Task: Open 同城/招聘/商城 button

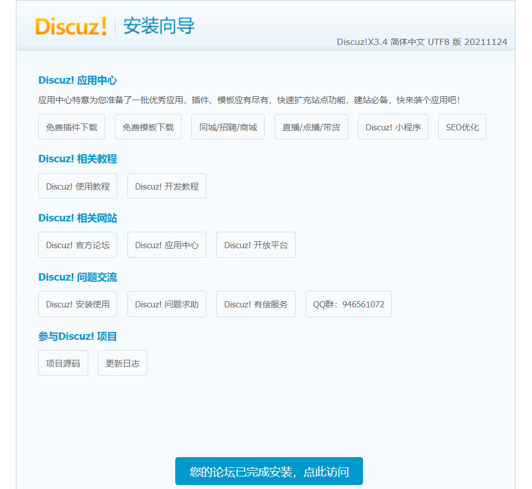Action: coord(228,127)
